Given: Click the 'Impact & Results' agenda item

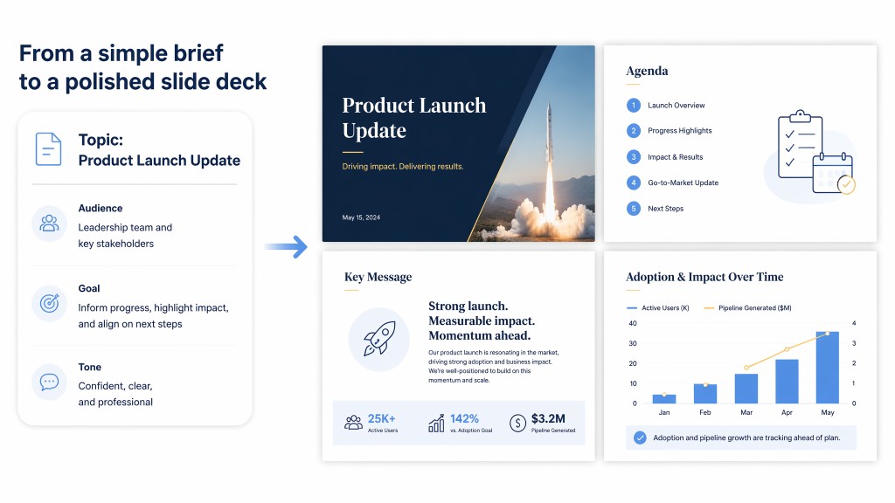Looking at the screenshot, I should 676,157.
